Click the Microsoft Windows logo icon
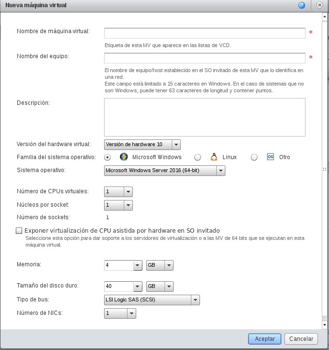329x350 pixels. (124, 157)
